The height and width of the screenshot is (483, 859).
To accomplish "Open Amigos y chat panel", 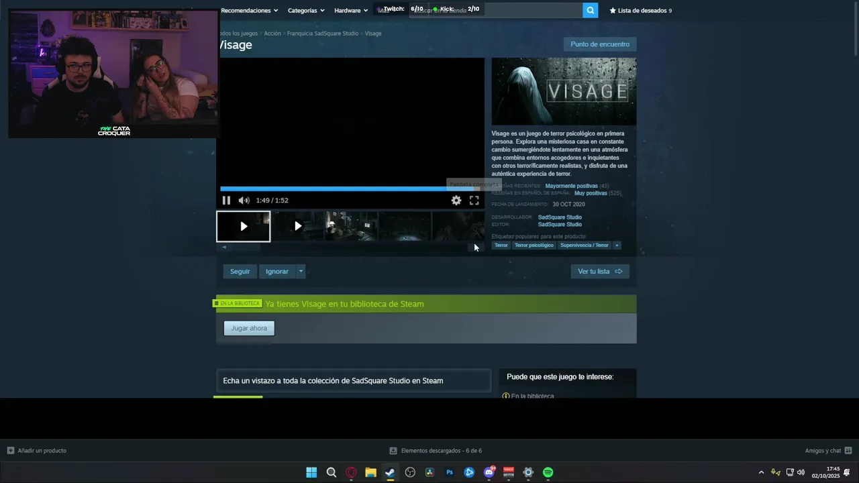I will pos(828,451).
